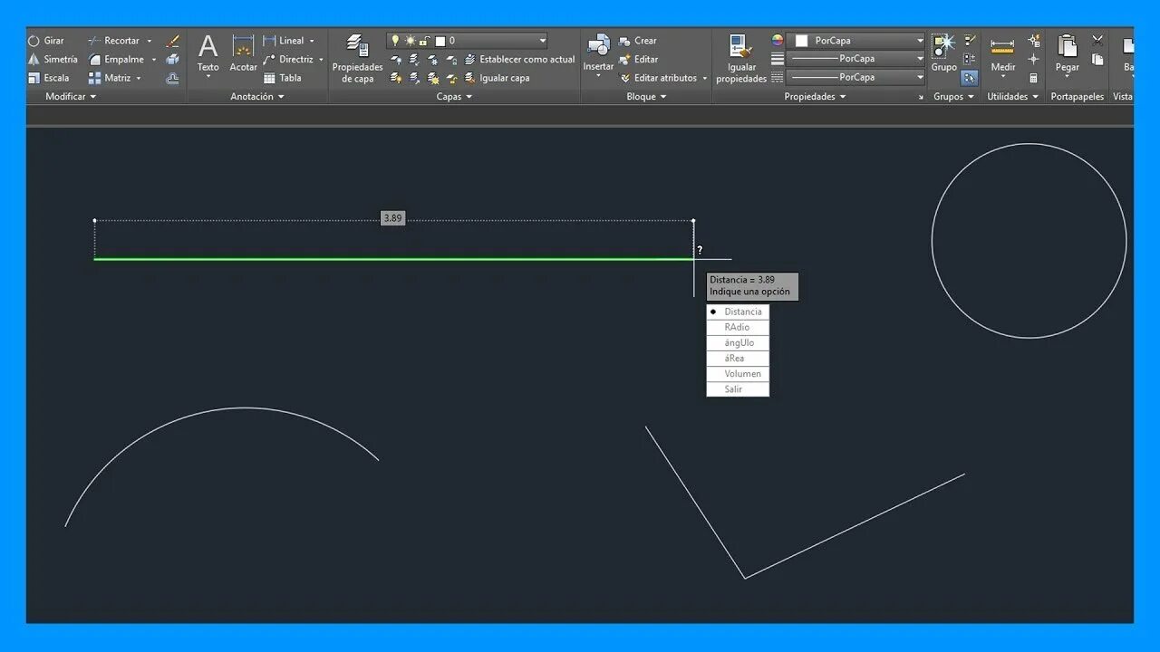Expand the Modificar panel

point(71,97)
